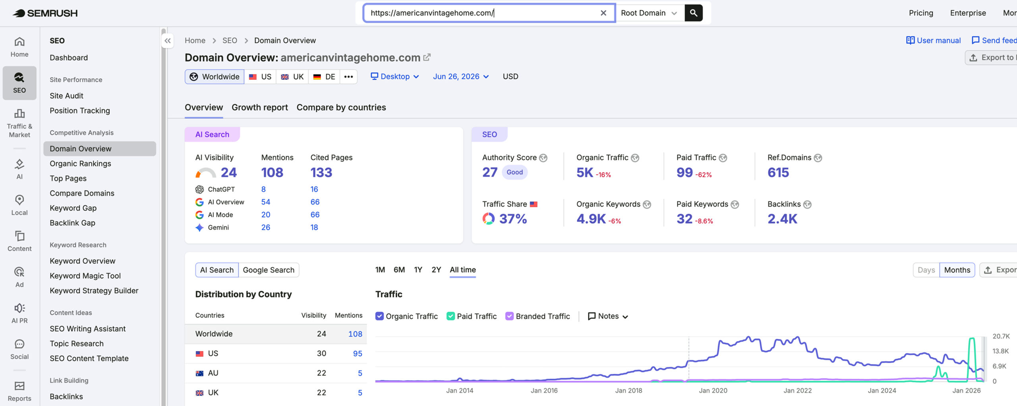Open americanvintagehome.com external link icon
Image resolution: width=1017 pixels, height=406 pixels.
427,57
